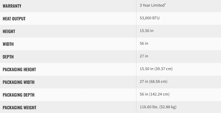The image size is (221, 113).
Task: Click the asterisk footnote after Limited
Action: [165, 4]
